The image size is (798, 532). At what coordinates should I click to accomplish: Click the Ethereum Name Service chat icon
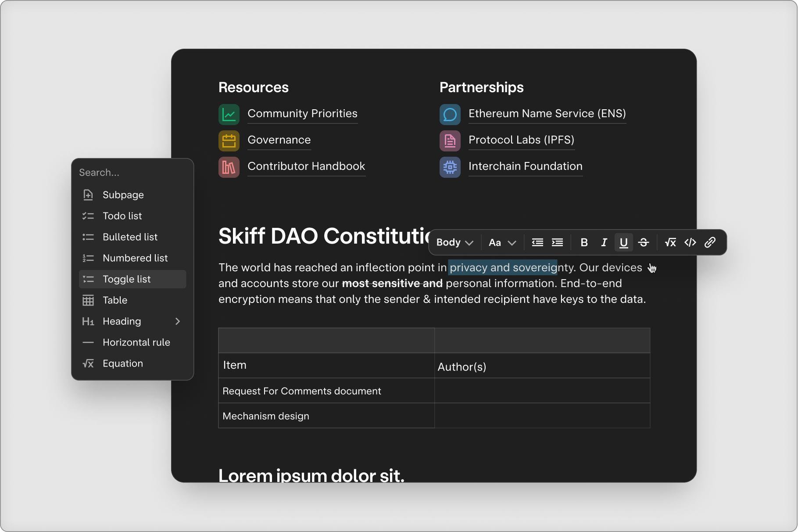450,114
